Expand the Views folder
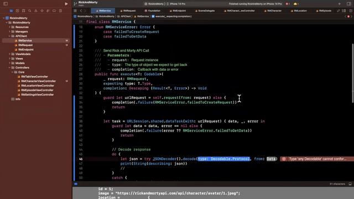Viewport: 354px width, 199px height. [x=9, y=59]
